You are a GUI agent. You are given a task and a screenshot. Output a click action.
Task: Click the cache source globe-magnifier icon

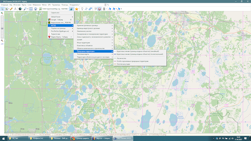click(36, 9)
